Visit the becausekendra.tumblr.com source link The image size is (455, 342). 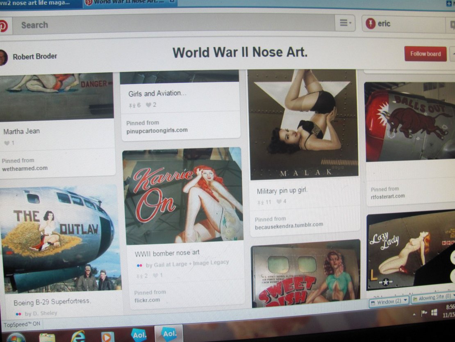pyautogui.click(x=289, y=226)
